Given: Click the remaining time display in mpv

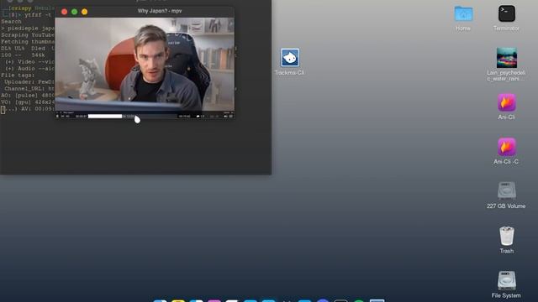Looking at the screenshot, I should coord(185,117).
